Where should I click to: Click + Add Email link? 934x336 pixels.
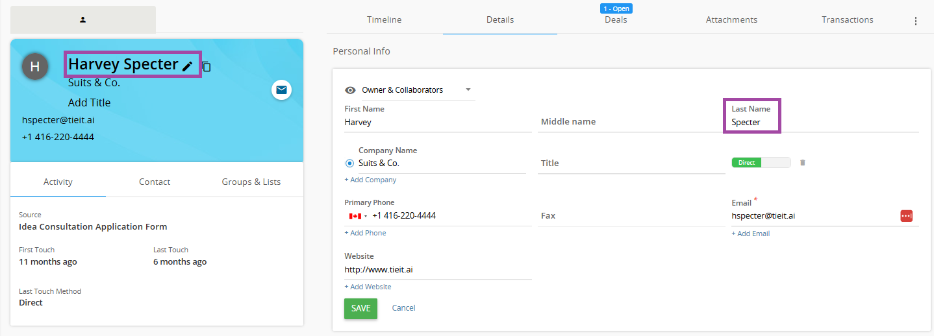[x=751, y=234]
